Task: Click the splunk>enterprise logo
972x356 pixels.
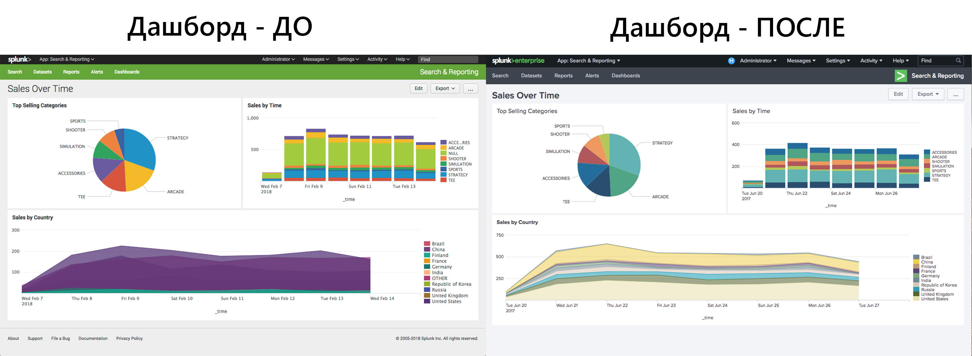Action: tap(518, 60)
